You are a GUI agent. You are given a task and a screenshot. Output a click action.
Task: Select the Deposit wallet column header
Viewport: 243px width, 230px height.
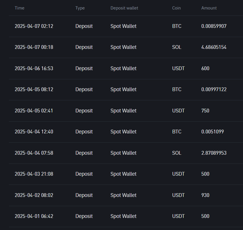coord(124,8)
